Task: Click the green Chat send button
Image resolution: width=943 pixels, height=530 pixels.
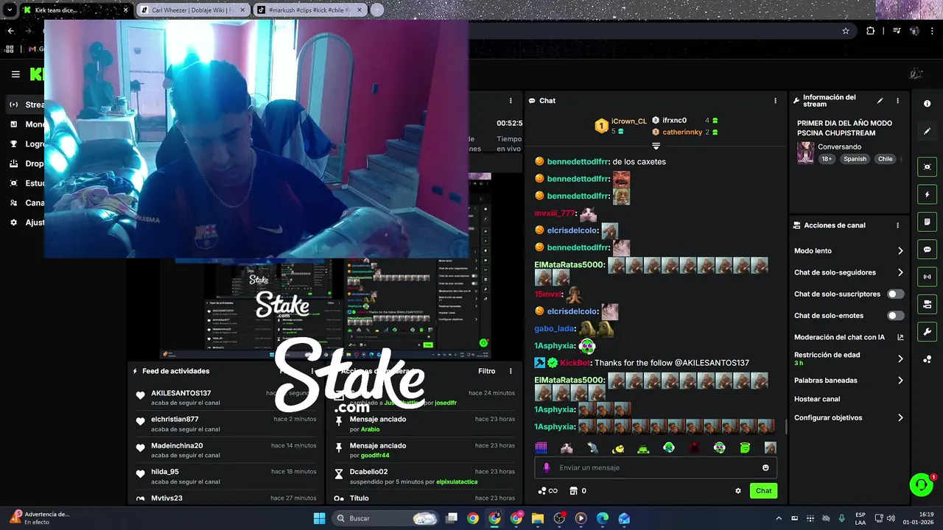Action: click(x=763, y=491)
